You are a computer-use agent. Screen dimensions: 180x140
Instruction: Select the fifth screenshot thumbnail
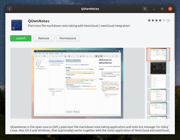pos(158,109)
